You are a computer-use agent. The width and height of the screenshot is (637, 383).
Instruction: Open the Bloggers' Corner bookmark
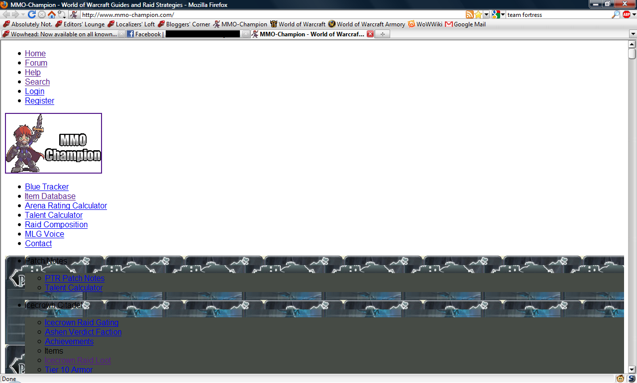point(184,24)
